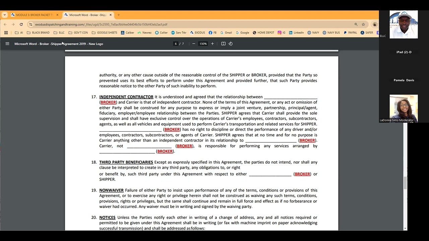The width and height of the screenshot is (429, 241).
Task: Open the Collier bookmark
Action: click(161, 32)
